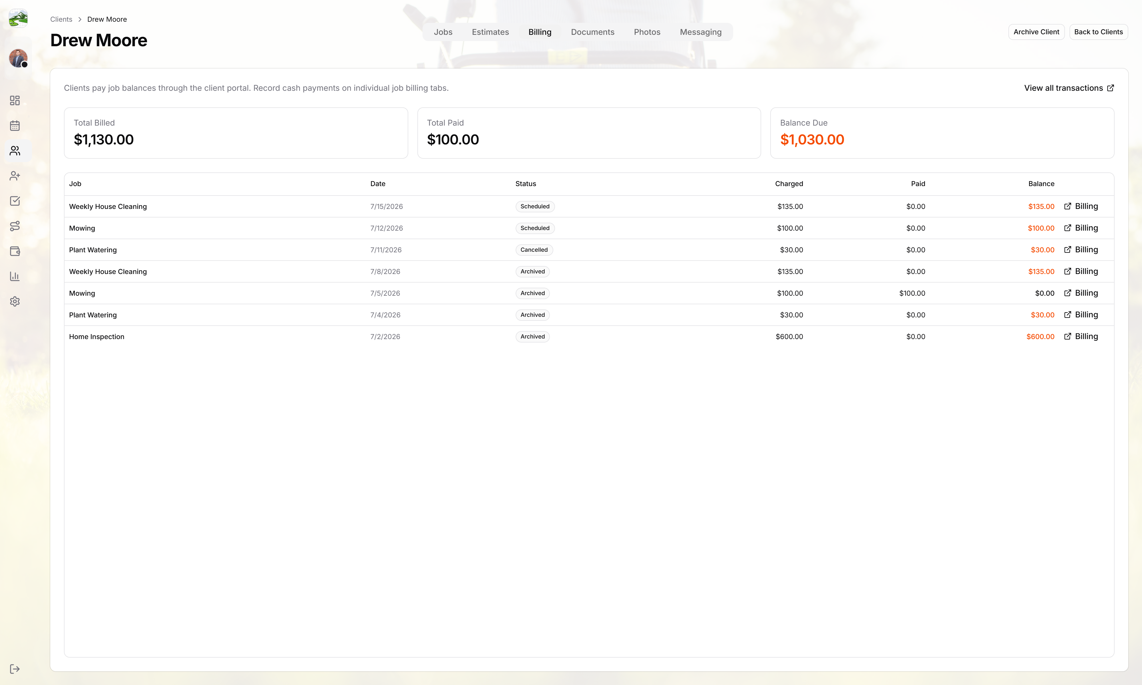Click the 7/2/2026 date cell
The height and width of the screenshot is (685, 1142).
385,337
